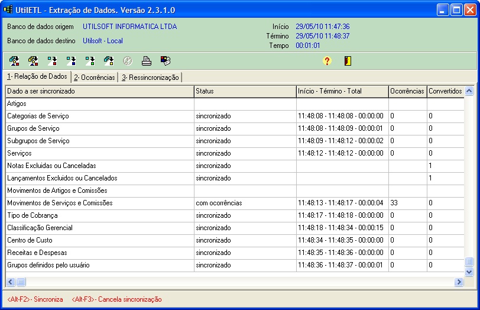Click the arrow-to-red-square toolbar icon
The image size is (480, 310).
pos(52,61)
